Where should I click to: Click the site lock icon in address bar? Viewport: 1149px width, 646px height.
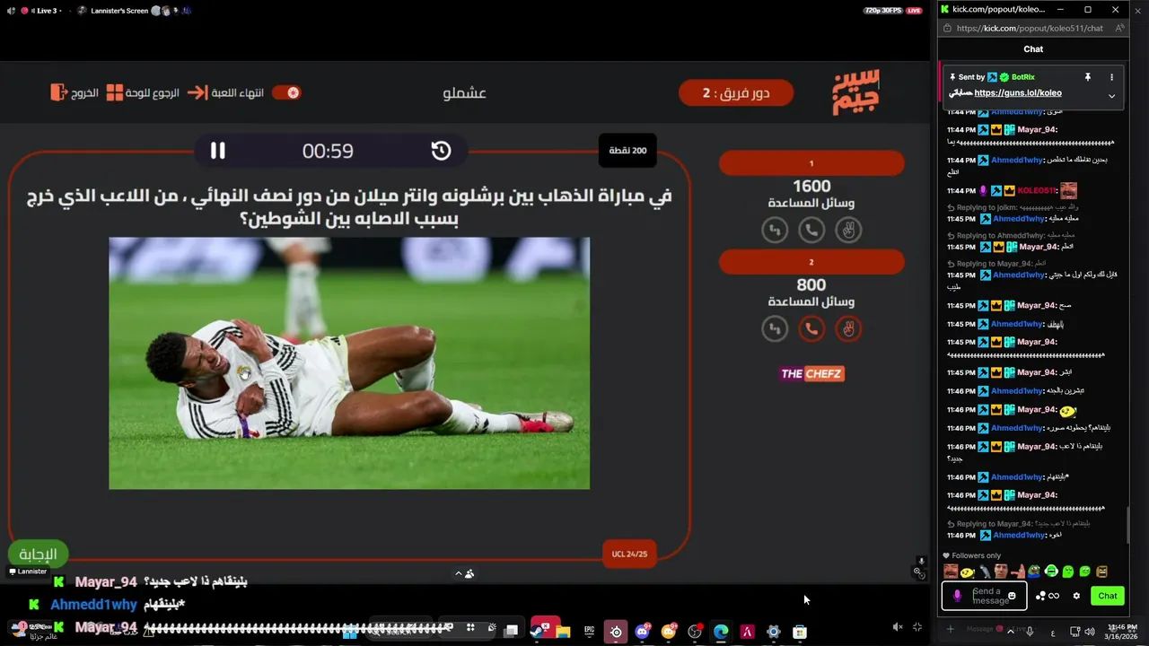(947, 28)
